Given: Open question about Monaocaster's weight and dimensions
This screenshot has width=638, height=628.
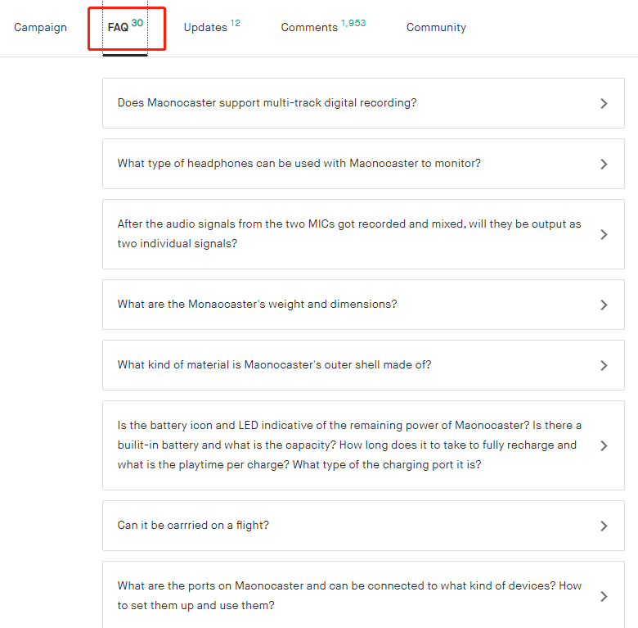Looking at the screenshot, I should point(257,305).
